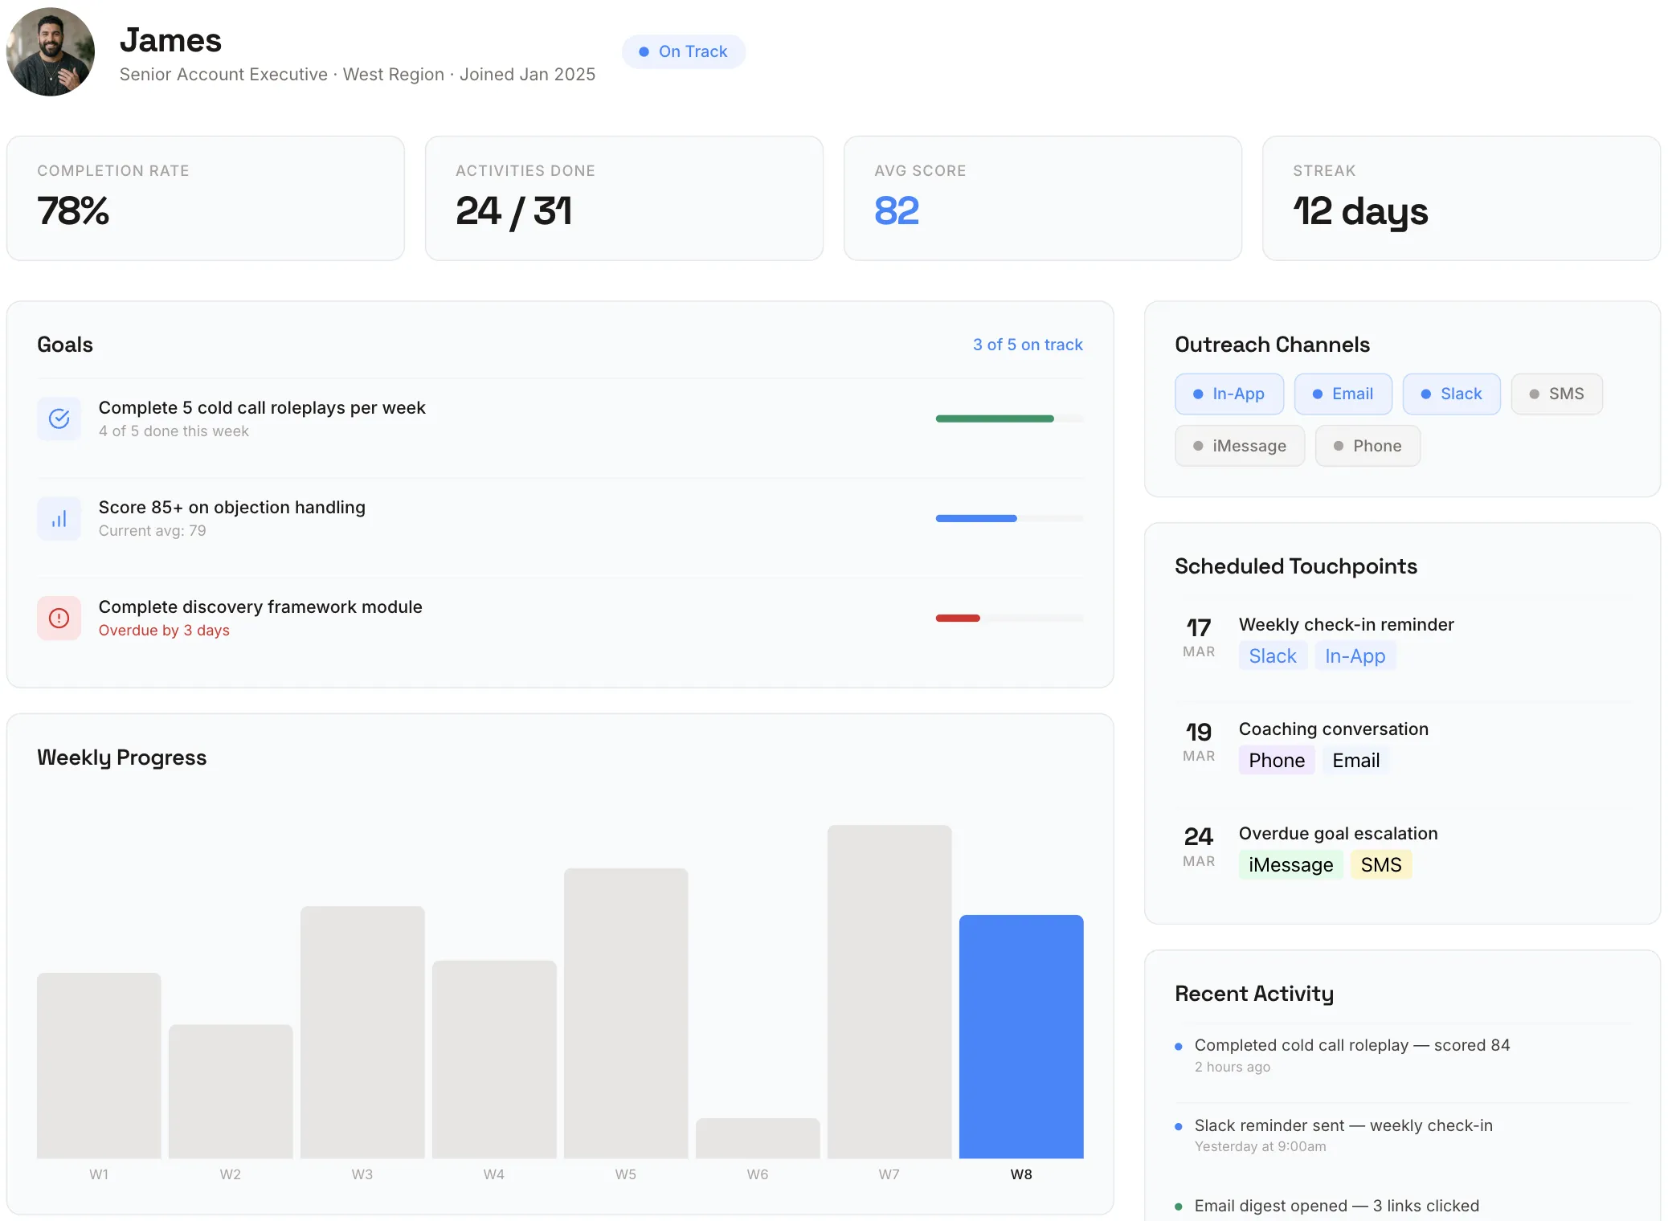The image size is (1668, 1221).
Task: Click the iMessage tag on the overdue goal escalation
Action: click(x=1290, y=864)
